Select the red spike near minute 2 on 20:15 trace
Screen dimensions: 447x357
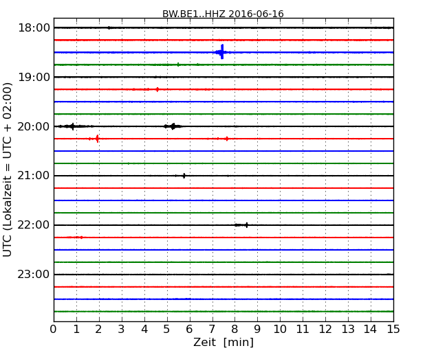tap(98, 139)
